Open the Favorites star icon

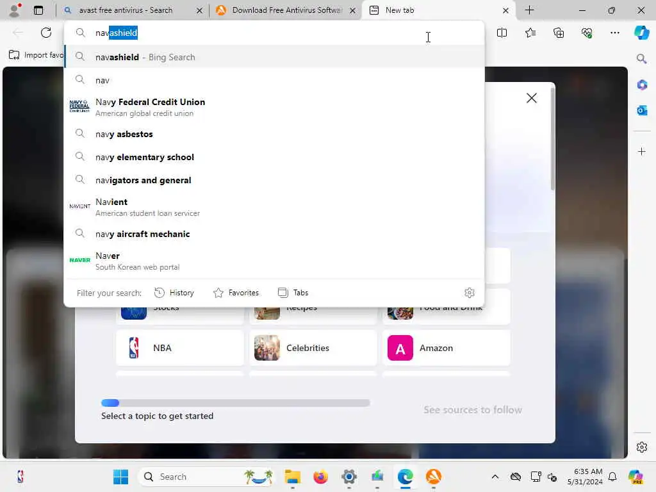530,33
